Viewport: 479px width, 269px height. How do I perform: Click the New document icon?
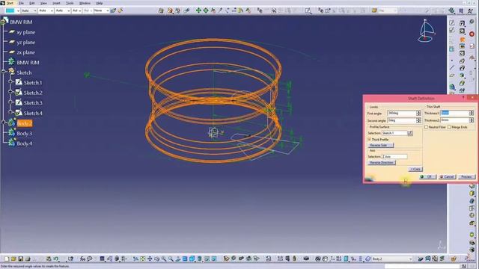click(7, 259)
